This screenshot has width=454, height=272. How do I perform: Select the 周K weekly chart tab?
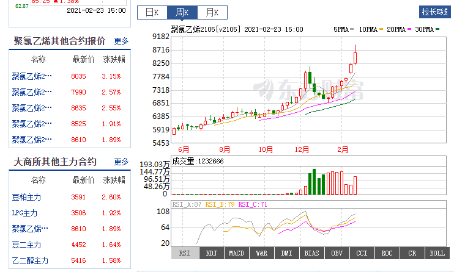pos(182,12)
